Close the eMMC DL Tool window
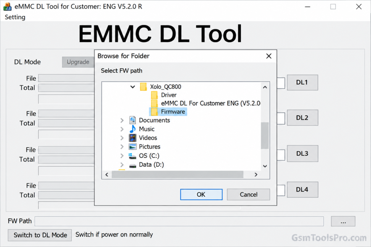 [x=359, y=7]
